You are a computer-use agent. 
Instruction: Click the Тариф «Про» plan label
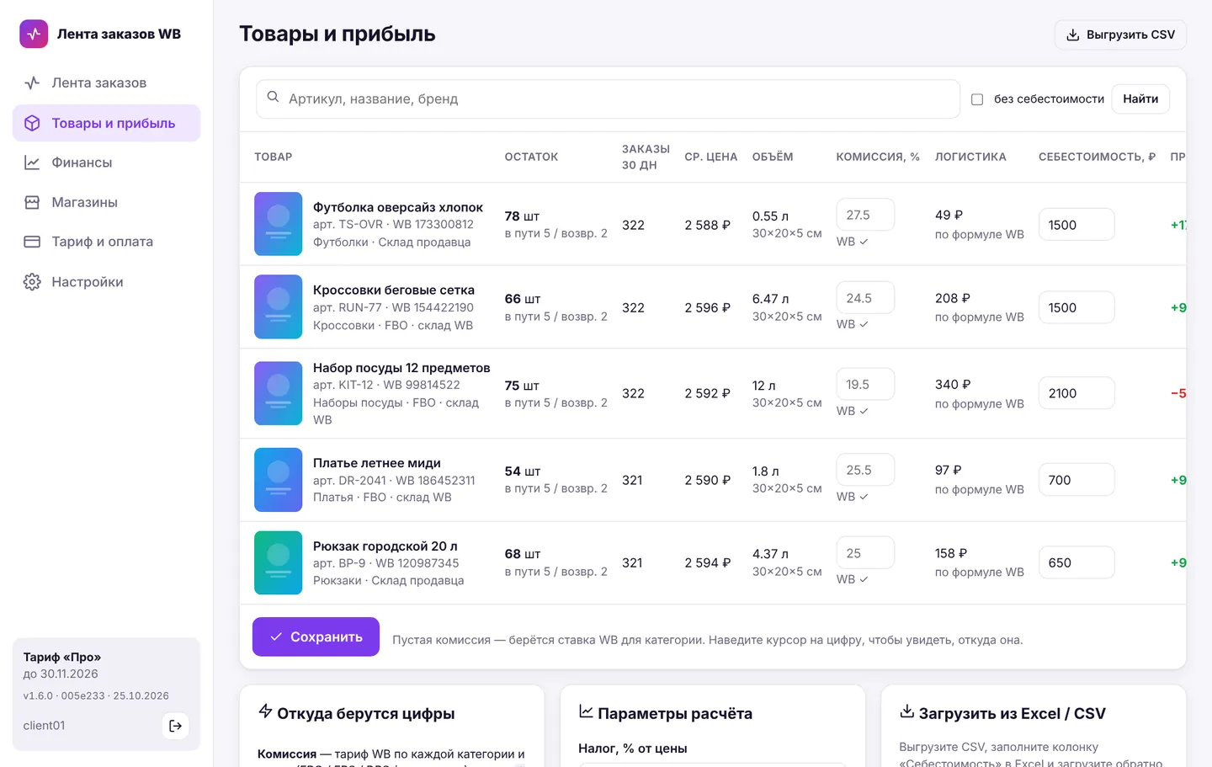[62, 657]
